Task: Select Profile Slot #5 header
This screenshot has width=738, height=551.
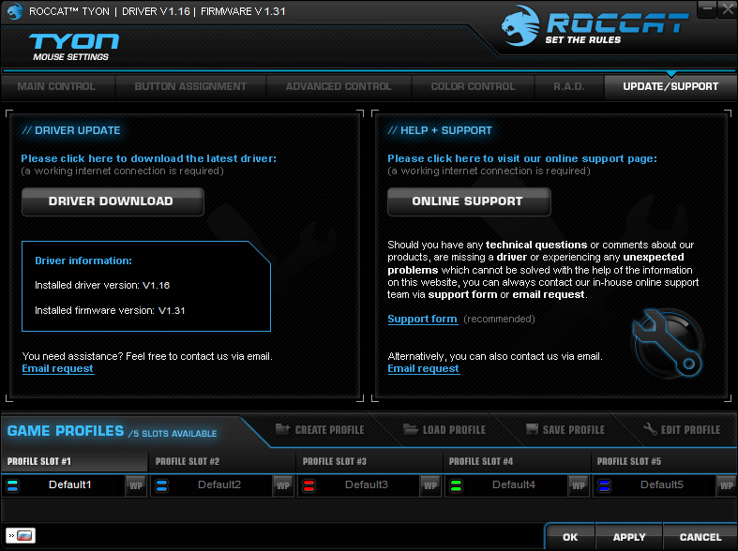Action: pos(664,461)
